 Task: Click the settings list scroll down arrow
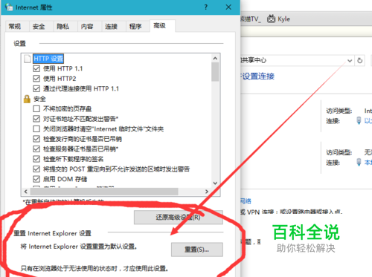pos(215,183)
